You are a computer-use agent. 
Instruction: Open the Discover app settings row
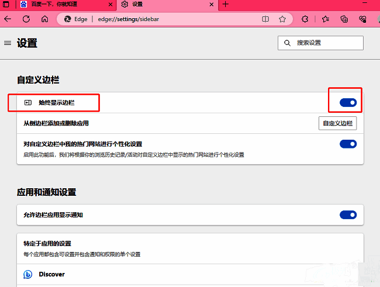[x=190, y=274]
